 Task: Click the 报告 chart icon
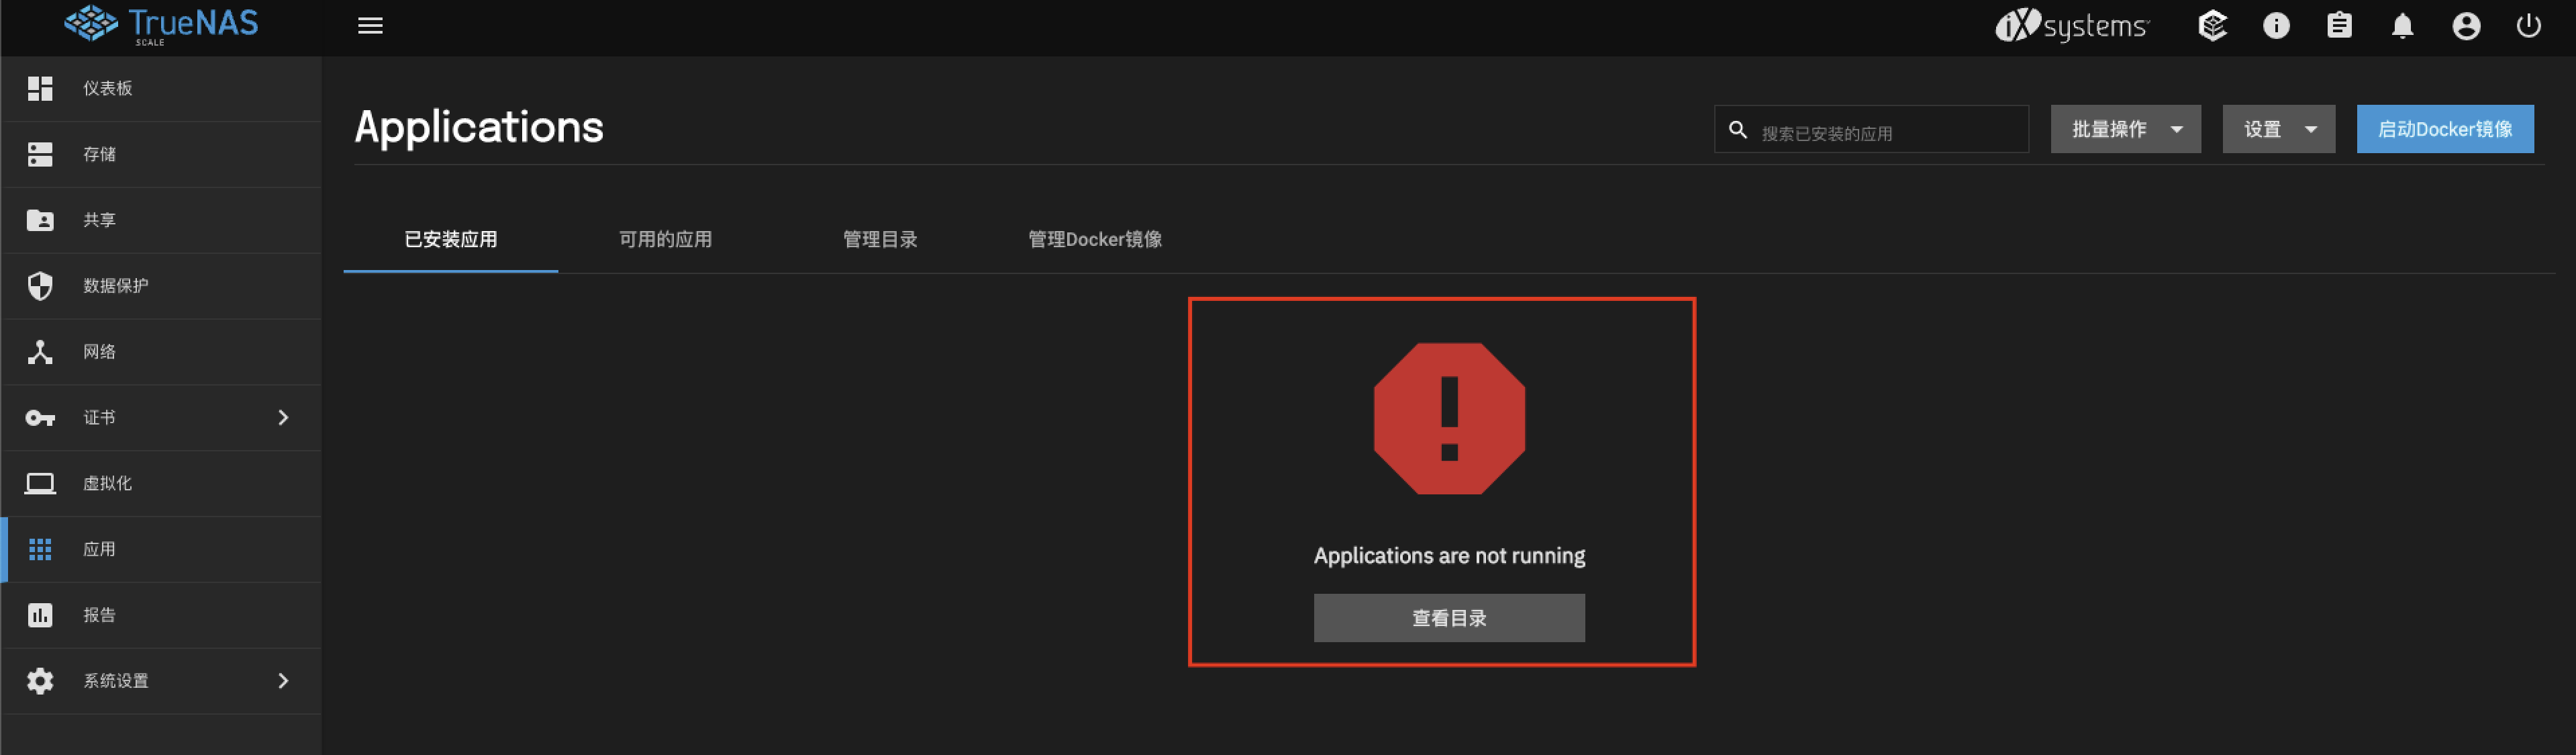(40, 616)
